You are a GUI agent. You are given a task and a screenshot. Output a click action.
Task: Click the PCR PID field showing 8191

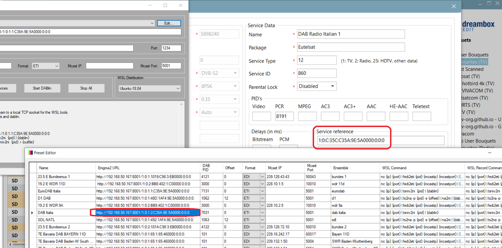click(284, 116)
